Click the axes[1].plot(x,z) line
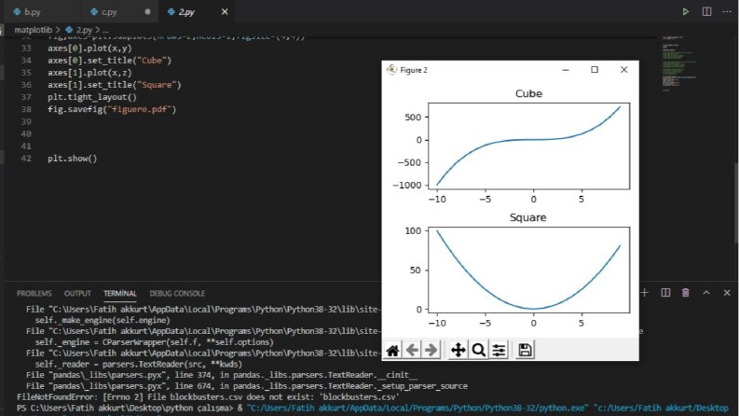This screenshot has height=416, width=739. tap(89, 73)
